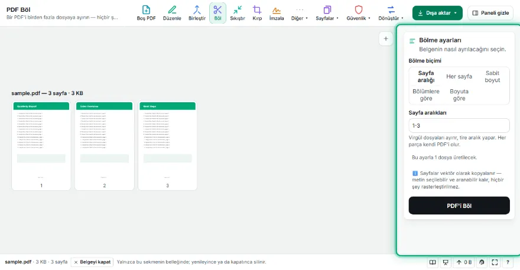Image resolution: width=520 pixels, height=270 pixels.
Task: Open the book reading view icon
Action: pos(433,262)
